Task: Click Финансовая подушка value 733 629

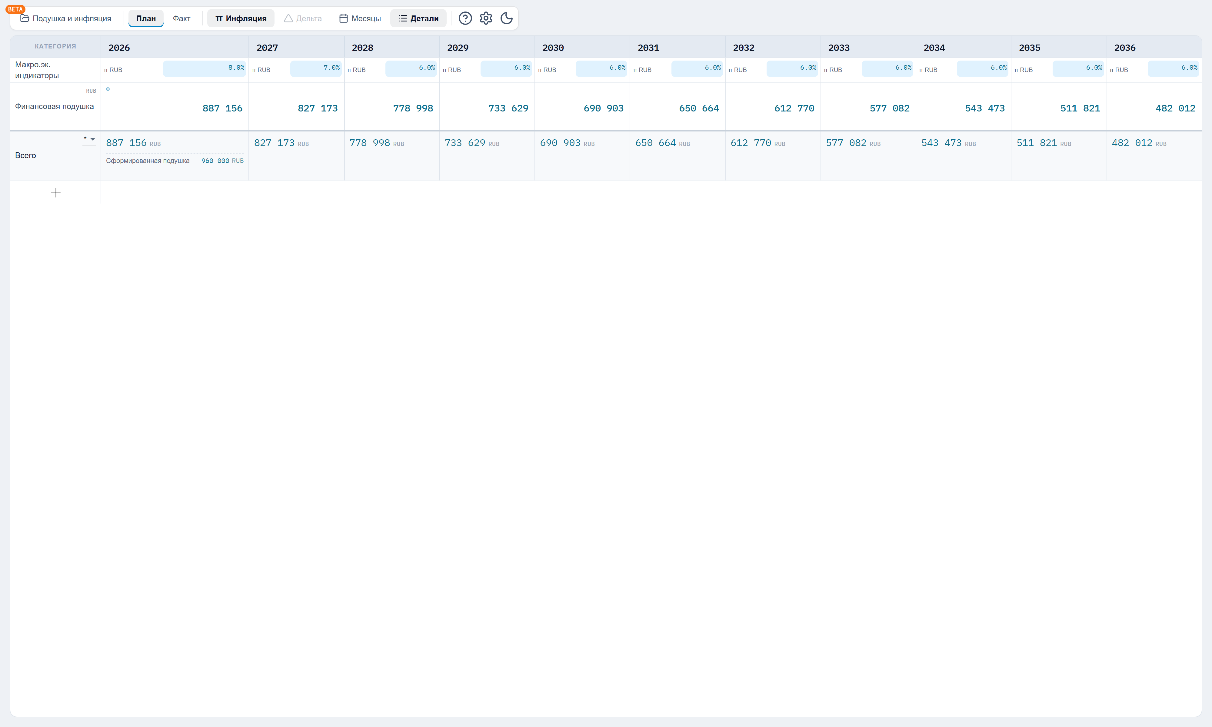Action: pos(508,108)
